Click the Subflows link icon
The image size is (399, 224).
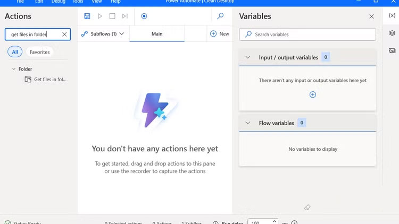[85, 34]
